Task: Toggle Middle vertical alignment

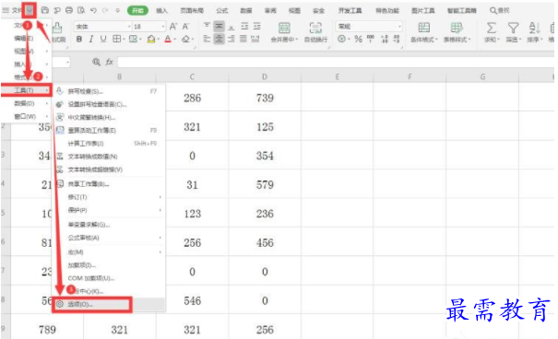Action: click(x=219, y=26)
